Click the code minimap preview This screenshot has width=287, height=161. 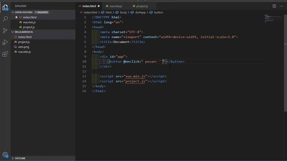[274, 18]
